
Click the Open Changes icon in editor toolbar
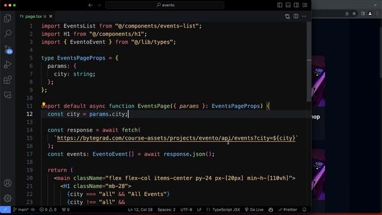click(288, 16)
